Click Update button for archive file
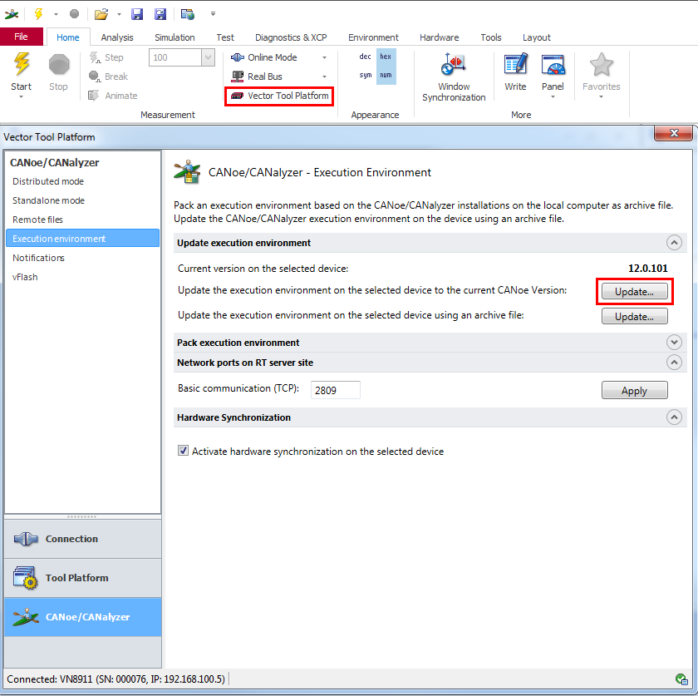 tap(634, 317)
